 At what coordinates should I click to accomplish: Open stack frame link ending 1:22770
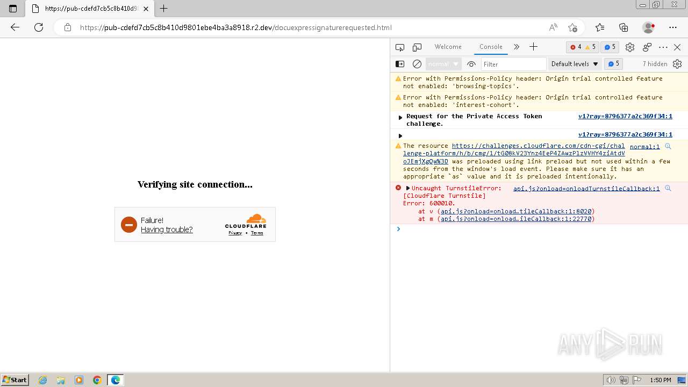tap(516, 219)
